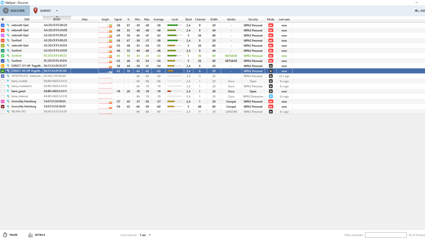Click Wi-Fi icon beside bene_guest network
Viewport: 425px width, 239px height.
coord(8,91)
